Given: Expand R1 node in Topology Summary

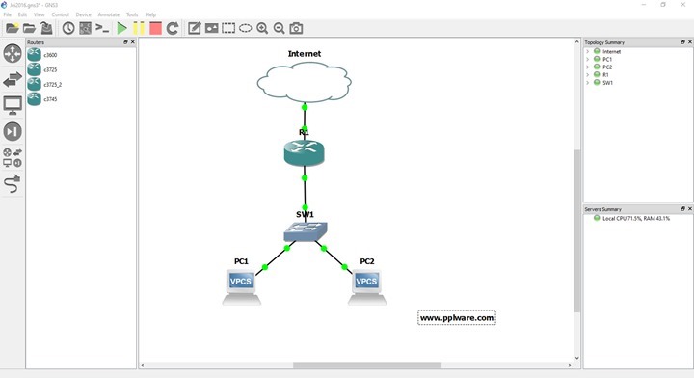Looking at the screenshot, I should (588, 75).
